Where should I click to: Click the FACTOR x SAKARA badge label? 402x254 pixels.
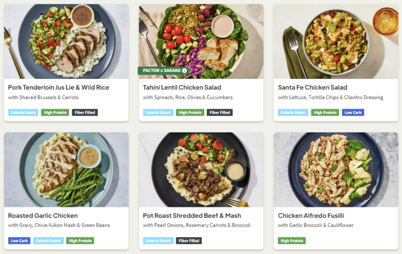(x=161, y=71)
